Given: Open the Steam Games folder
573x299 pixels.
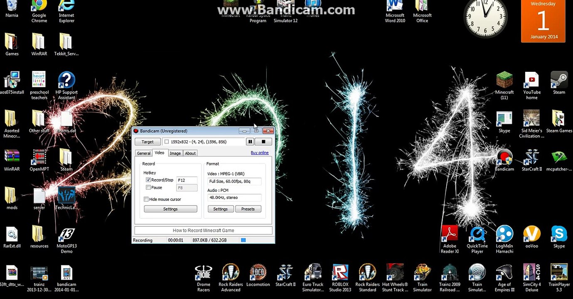Looking at the screenshot, I should point(559,122).
